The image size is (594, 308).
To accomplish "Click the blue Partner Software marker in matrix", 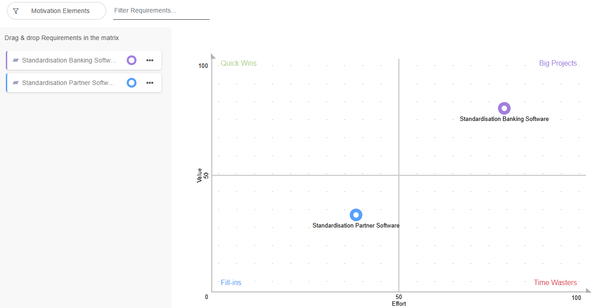I will [x=356, y=215].
